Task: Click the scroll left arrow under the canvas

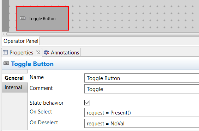Action: [x=4, y=34]
